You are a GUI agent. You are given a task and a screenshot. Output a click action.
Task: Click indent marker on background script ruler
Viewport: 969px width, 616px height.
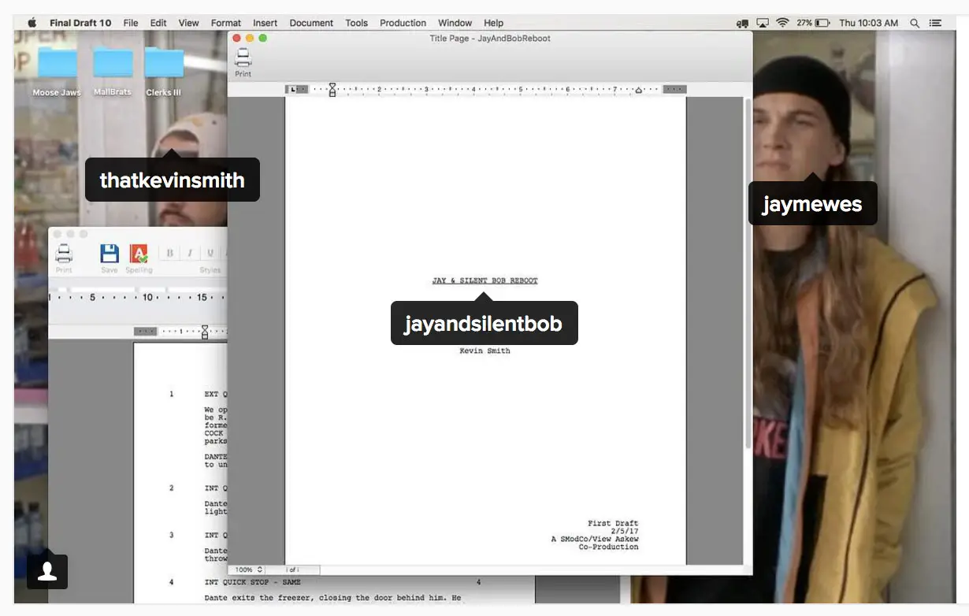tap(205, 332)
